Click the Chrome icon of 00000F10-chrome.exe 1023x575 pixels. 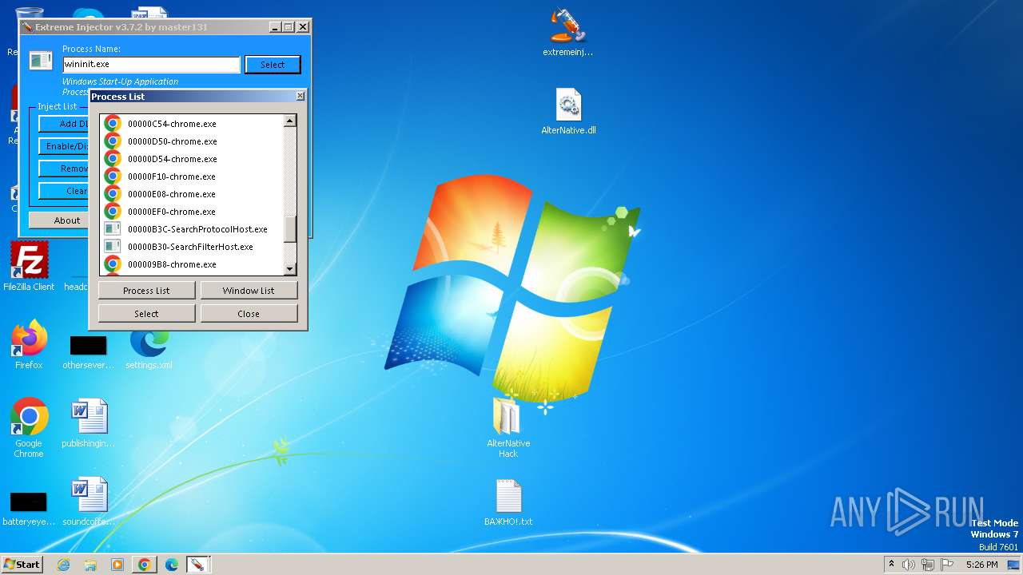113,176
